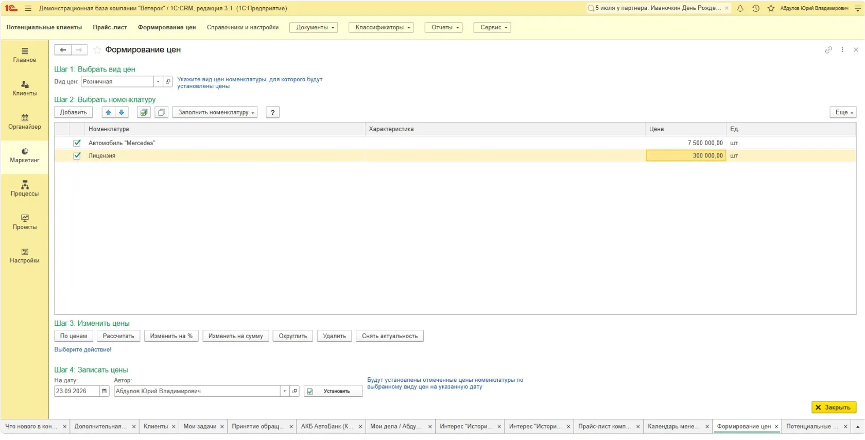
Task: Open the calendar picker for На дату
Action: [105, 391]
